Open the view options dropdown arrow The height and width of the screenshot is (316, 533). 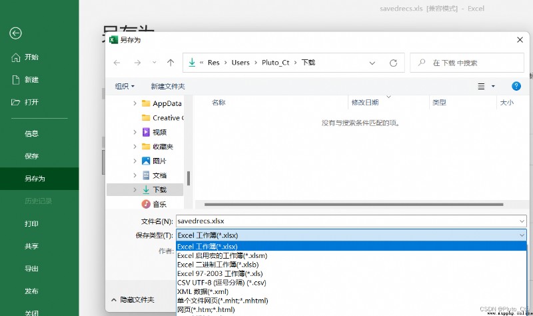493,87
